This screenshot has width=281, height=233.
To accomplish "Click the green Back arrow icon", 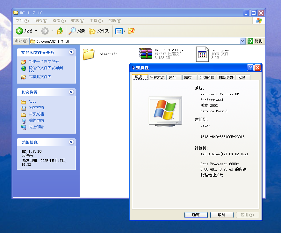I will coord(19,31).
